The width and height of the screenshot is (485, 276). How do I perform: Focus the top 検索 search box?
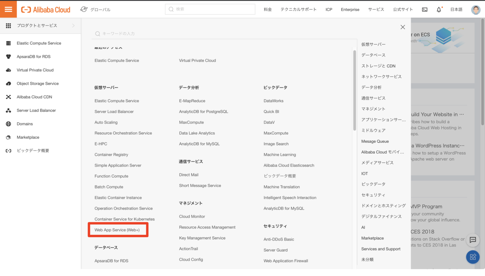210,9
